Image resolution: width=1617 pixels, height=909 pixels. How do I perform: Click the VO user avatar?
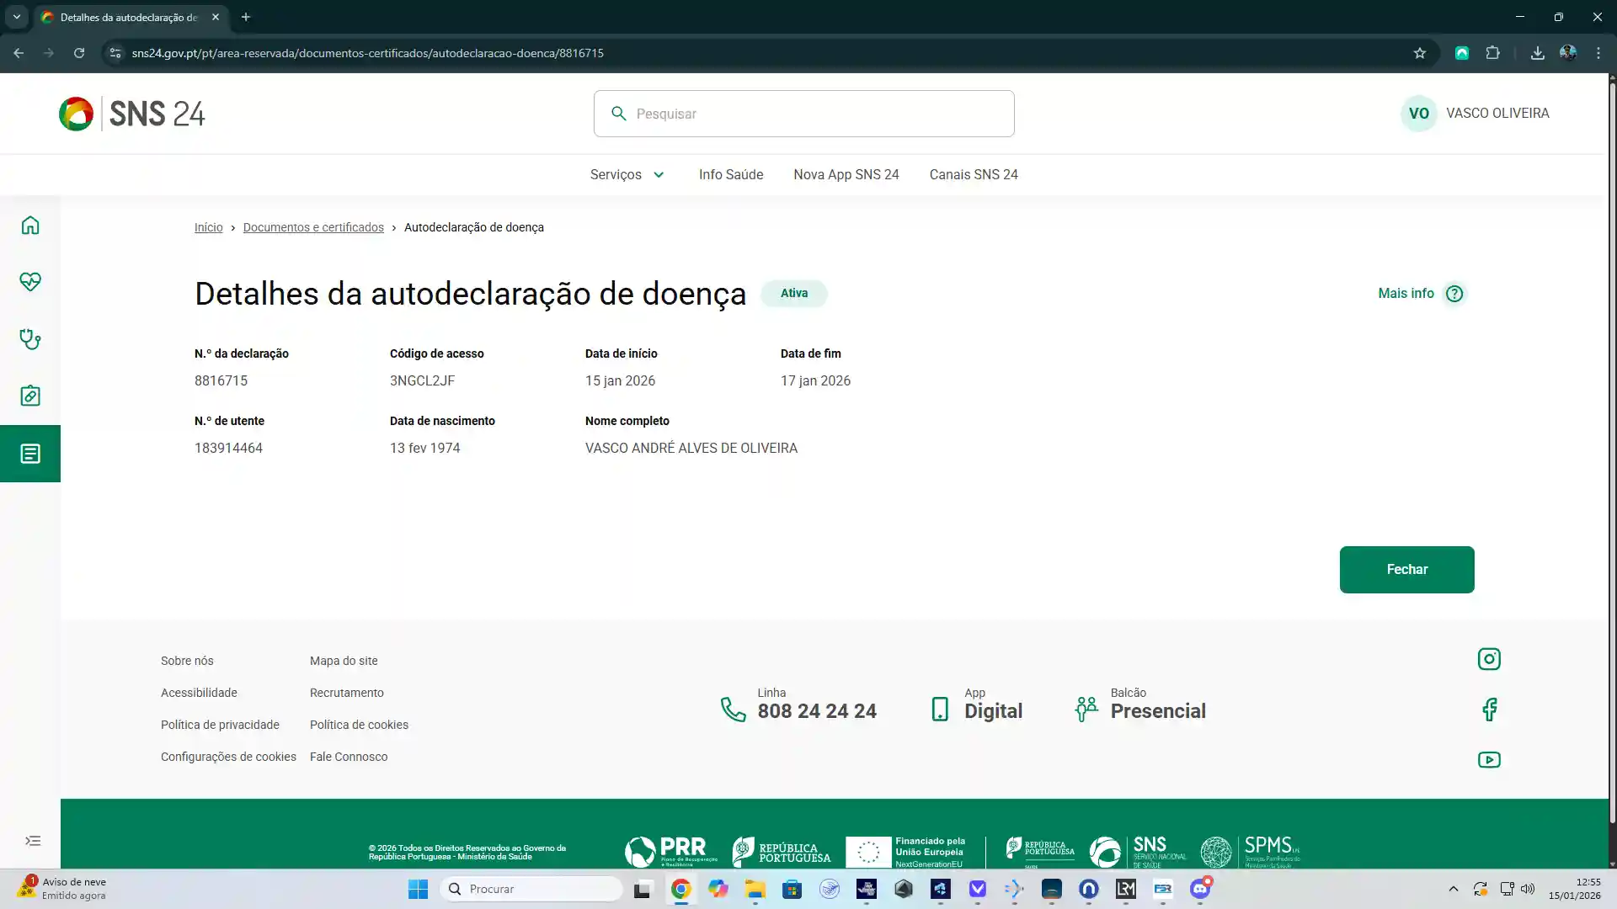pos(1419,114)
